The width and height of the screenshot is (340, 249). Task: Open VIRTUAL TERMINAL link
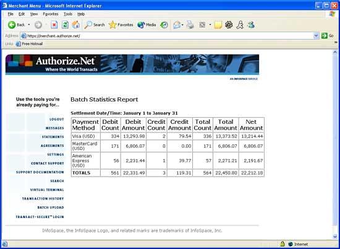[47, 190]
